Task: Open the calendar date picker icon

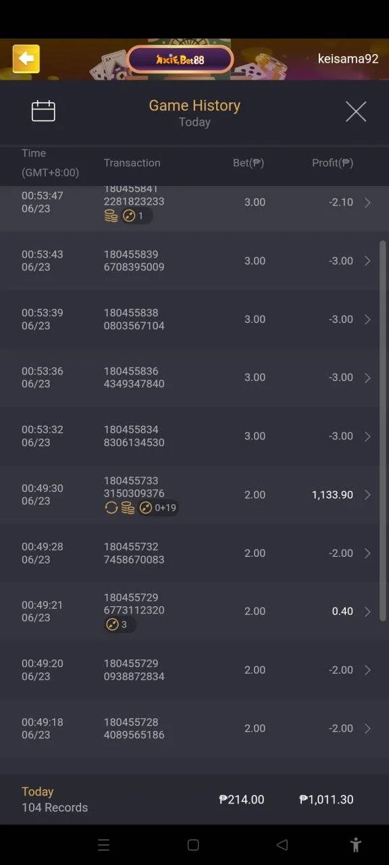Action: [43, 111]
